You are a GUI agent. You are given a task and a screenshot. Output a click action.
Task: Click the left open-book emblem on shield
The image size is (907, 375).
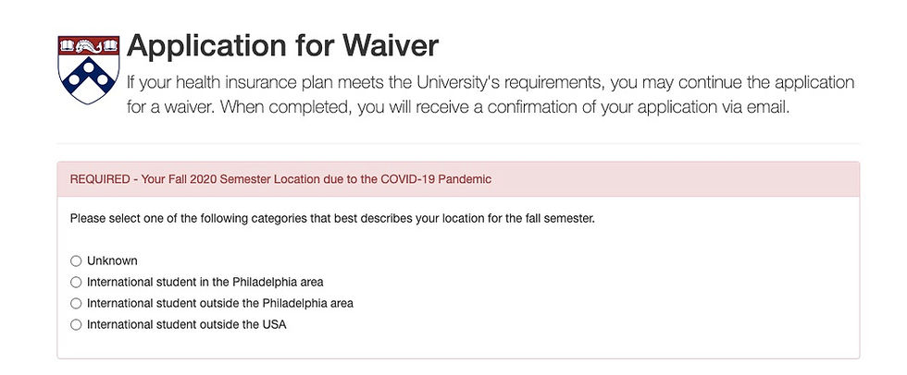(x=67, y=45)
